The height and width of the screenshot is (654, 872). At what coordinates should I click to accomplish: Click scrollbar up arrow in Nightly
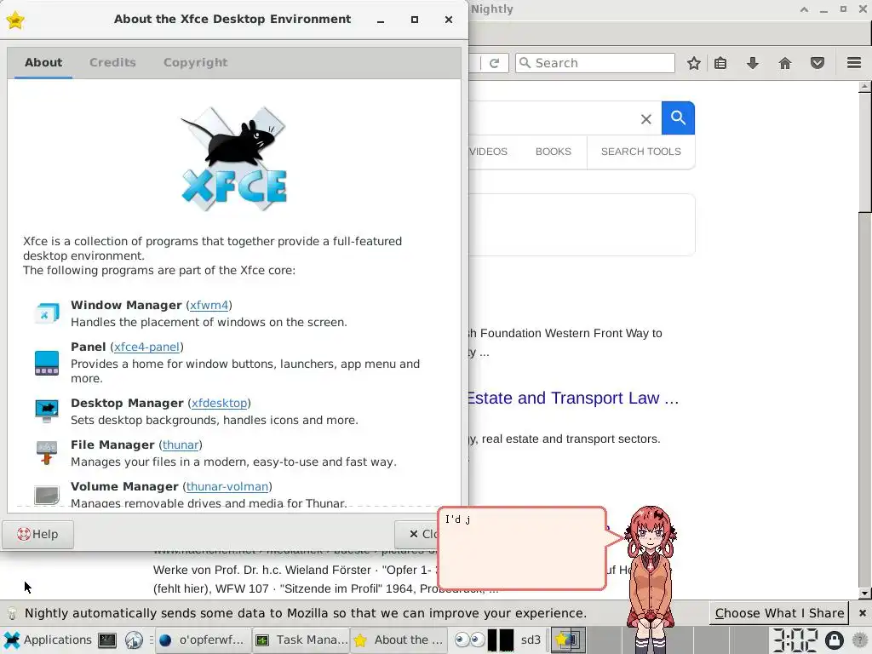point(864,87)
